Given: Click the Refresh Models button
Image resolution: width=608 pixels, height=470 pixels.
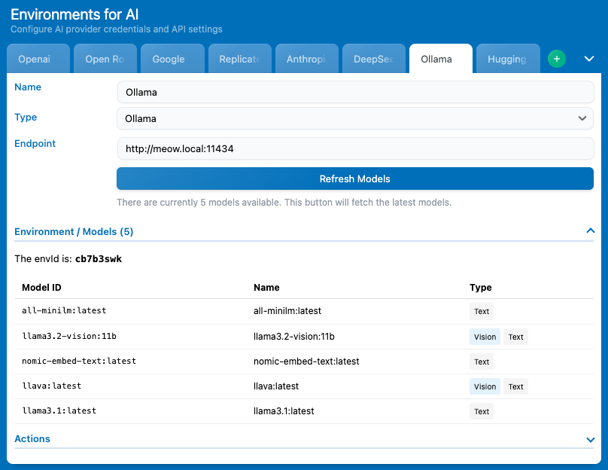Looking at the screenshot, I should coord(355,179).
